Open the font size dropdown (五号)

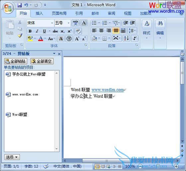[x=68, y=23]
